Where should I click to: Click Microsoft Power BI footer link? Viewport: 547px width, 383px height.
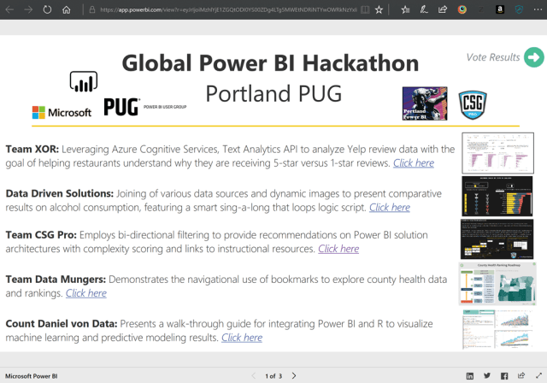(x=32, y=376)
